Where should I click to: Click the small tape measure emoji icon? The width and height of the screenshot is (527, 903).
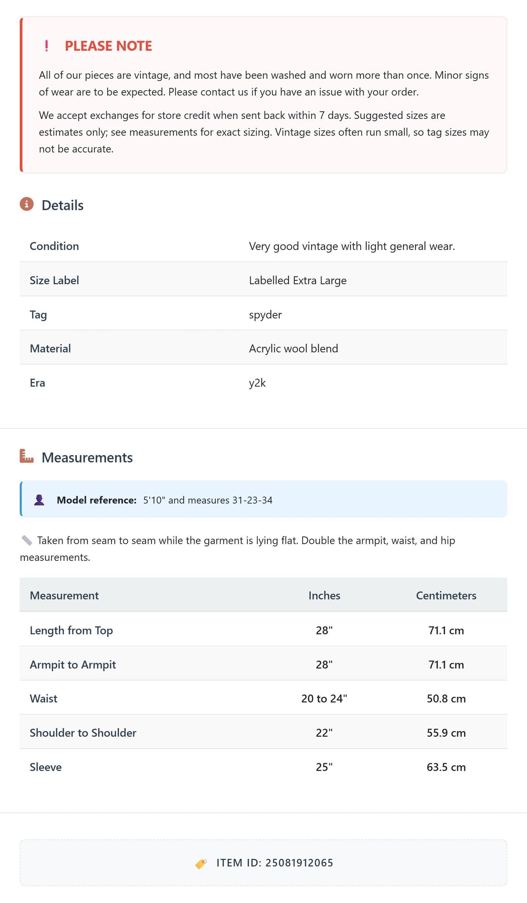coord(27,540)
